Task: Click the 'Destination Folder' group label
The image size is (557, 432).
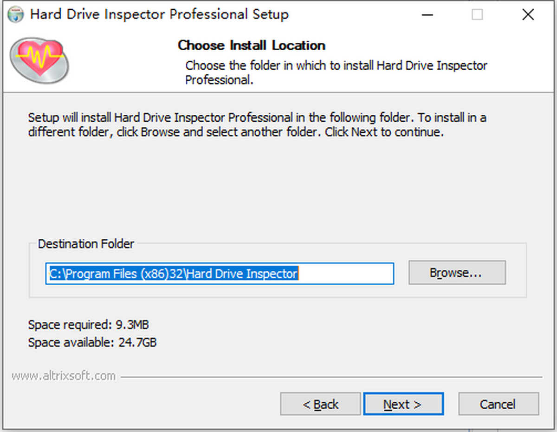Action: (86, 244)
